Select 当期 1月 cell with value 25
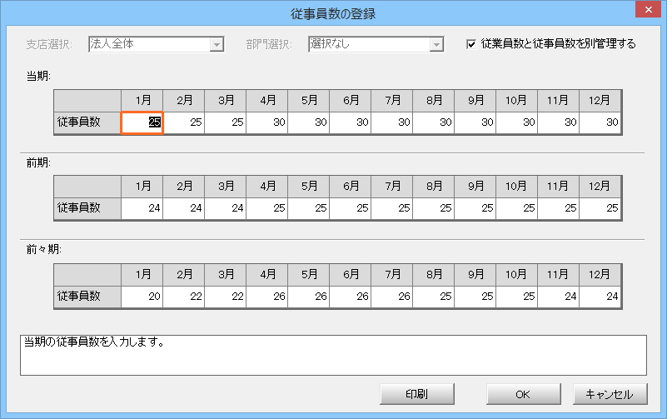This screenshot has width=667, height=419. [x=142, y=122]
